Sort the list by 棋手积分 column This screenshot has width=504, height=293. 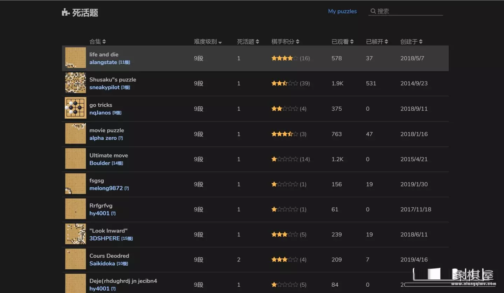(x=285, y=42)
